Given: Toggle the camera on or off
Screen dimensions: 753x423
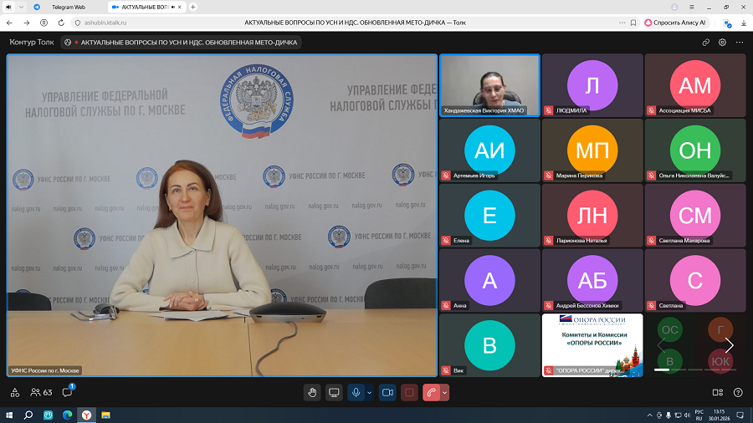Looking at the screenshot, I should tap(387, 392).
